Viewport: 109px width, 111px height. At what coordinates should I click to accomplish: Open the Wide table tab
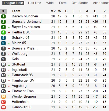pyautogui.click(x=50, y=3)
